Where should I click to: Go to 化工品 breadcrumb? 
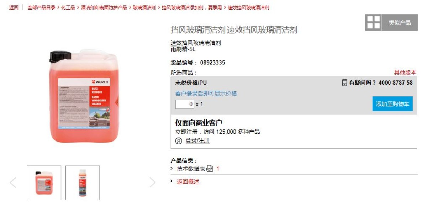pyautogui.click(x=68, y=7)
